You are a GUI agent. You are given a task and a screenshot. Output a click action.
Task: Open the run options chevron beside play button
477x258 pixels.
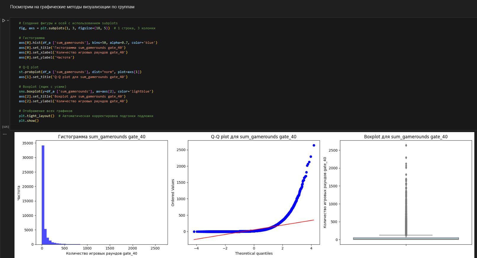coord(8,20)
